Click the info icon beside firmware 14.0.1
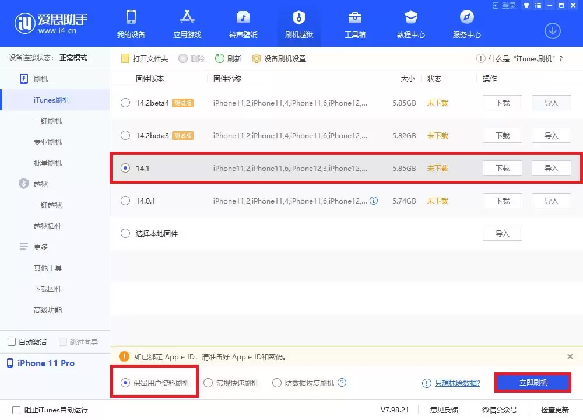The image size is (583, 420). 374,201
